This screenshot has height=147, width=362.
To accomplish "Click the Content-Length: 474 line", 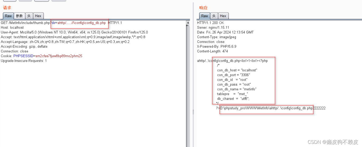I will tap(212, 51).
